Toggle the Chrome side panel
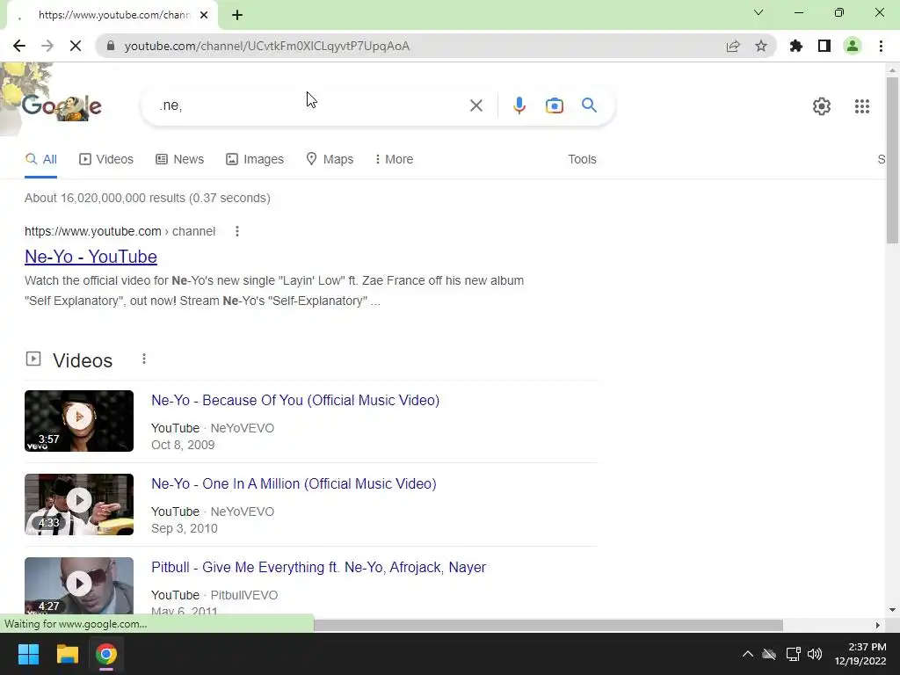The image size is (900, 675). coord(824,46)
